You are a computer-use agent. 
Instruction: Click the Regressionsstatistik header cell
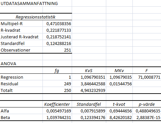tap(36, 17)
